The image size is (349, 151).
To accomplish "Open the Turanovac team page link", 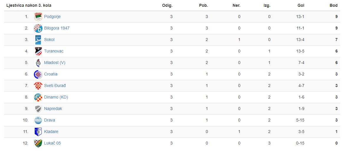I will (x=54, y=51).
